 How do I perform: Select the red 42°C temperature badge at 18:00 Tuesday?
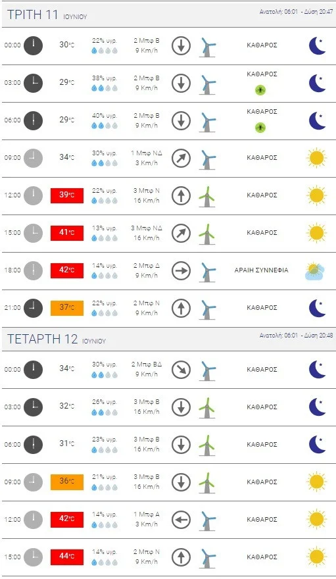pos(67,270)
